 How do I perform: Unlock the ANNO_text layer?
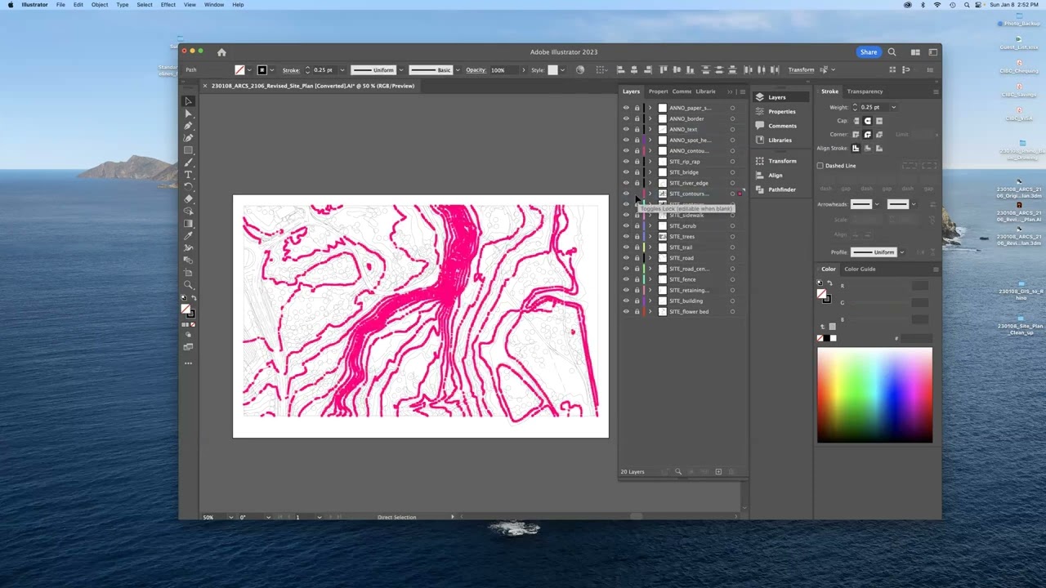tap(637, 130)
